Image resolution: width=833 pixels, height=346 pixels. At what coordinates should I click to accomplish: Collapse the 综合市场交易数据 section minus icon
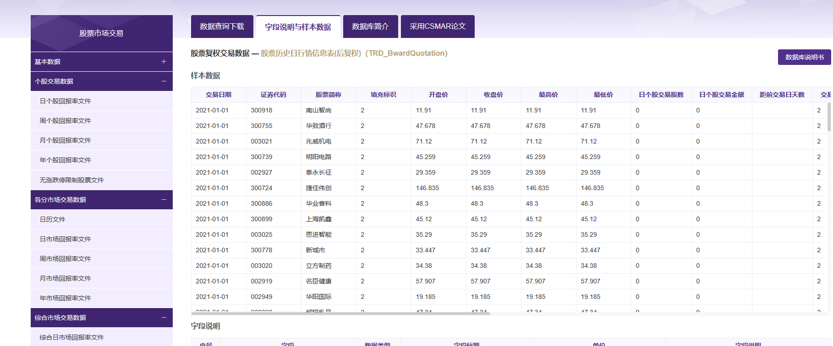(x=164, y=318)
